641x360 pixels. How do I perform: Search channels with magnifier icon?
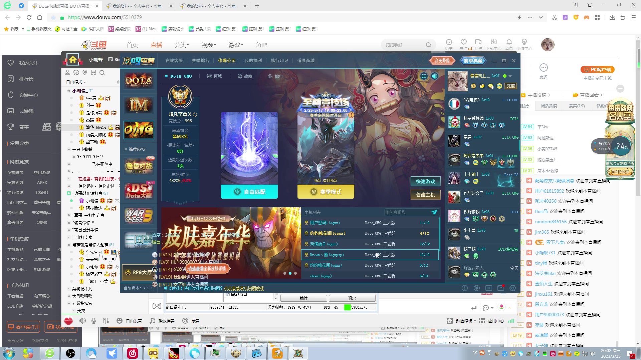(102, 72)
